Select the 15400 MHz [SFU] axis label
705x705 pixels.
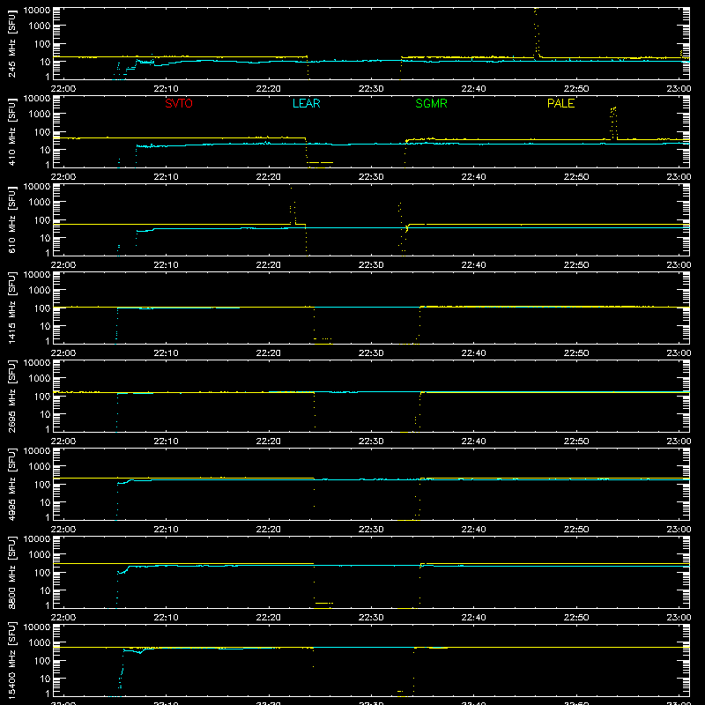tap(11, 660)
